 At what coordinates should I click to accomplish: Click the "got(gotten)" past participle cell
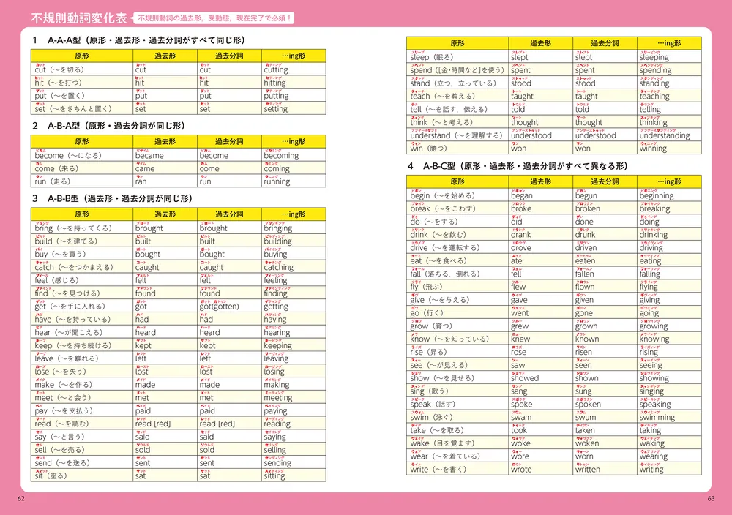click(223, 307)
